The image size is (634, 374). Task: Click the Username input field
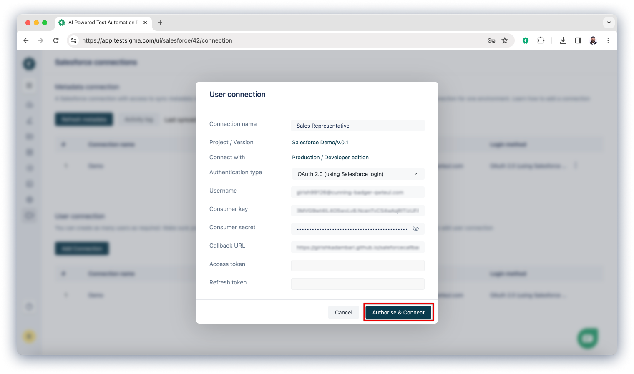click(x=358, y=192)
